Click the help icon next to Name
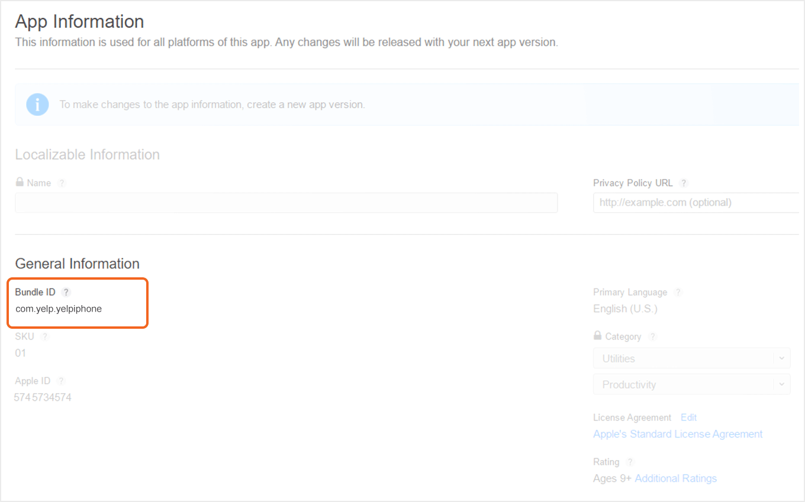Viewport: 805px width, 502px height. [62, 183]
